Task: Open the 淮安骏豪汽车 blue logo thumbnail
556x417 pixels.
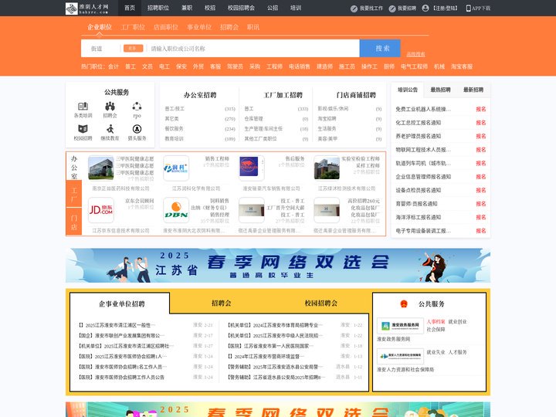Action: coord(252,168)
